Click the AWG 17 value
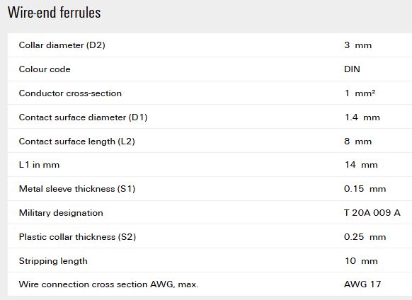The image size is (412, 300). coord(362,284)
